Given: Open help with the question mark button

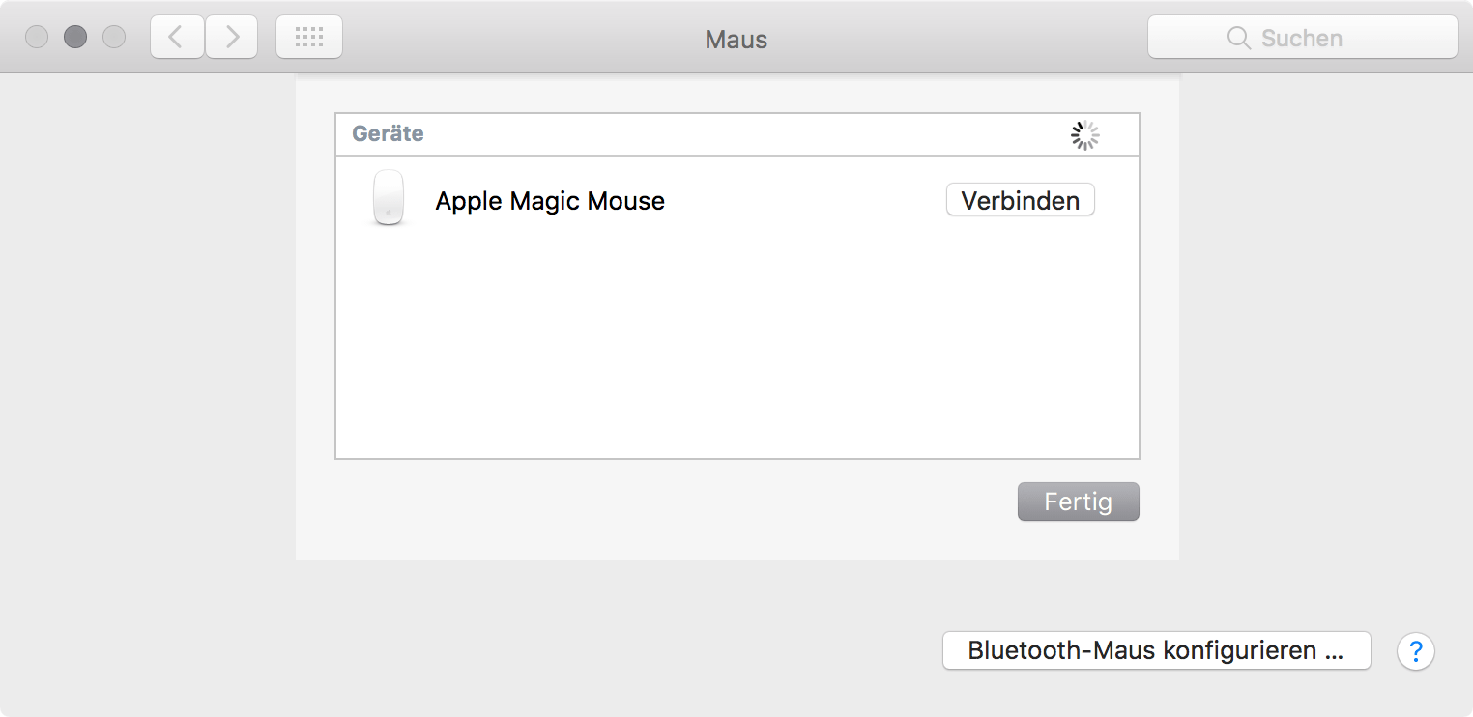Looking at the screenshot, I should click(1416, 650).
